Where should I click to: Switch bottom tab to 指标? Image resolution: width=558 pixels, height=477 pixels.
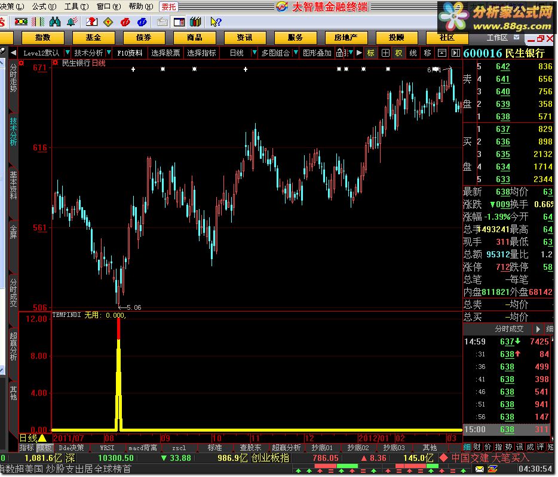coord(26,448)
